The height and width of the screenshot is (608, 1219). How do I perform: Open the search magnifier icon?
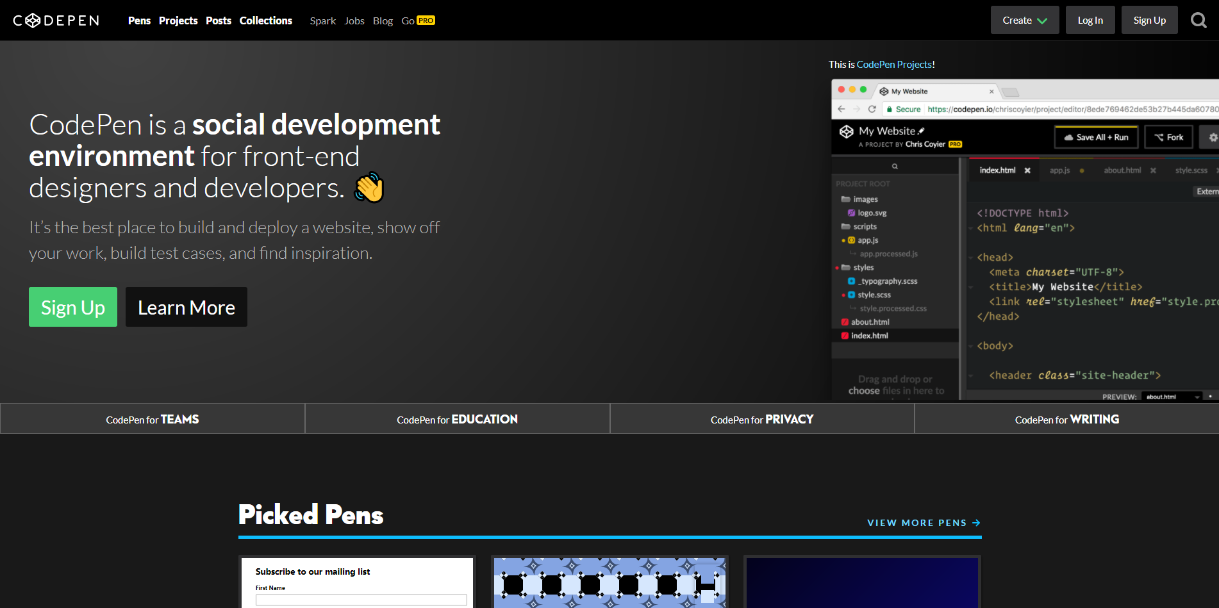click(x=1198, y=21)
